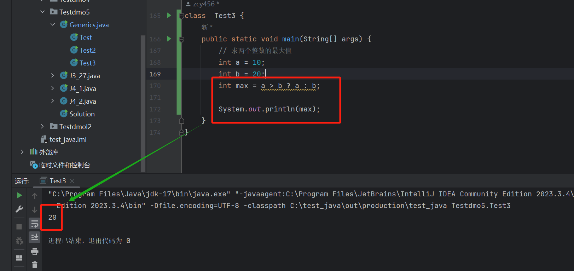Click the main method name

290,39
